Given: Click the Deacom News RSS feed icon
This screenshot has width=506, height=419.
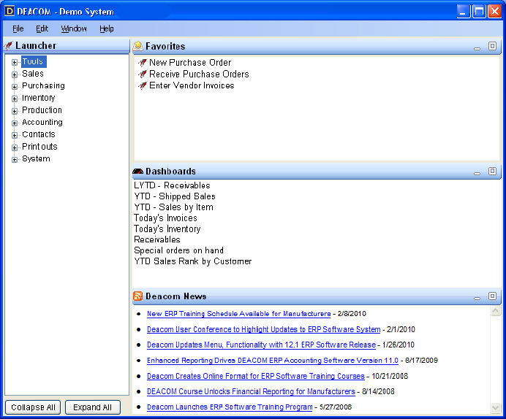Looking at the screenshot, I should tap(137, 296).
